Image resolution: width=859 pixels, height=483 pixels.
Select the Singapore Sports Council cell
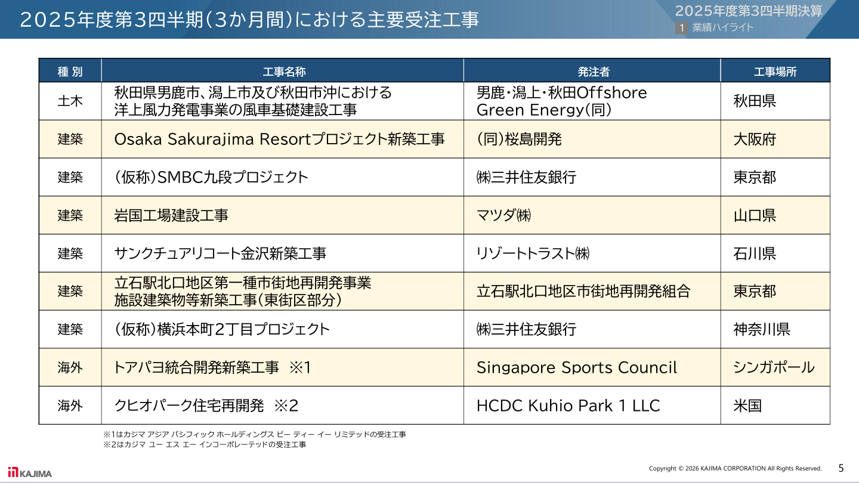point(577,367)
